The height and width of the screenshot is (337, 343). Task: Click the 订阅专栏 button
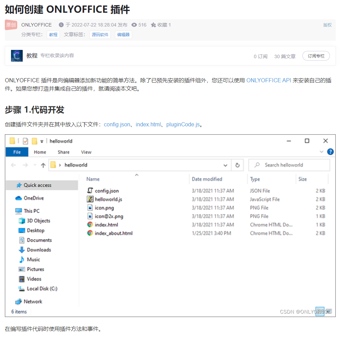316,56
